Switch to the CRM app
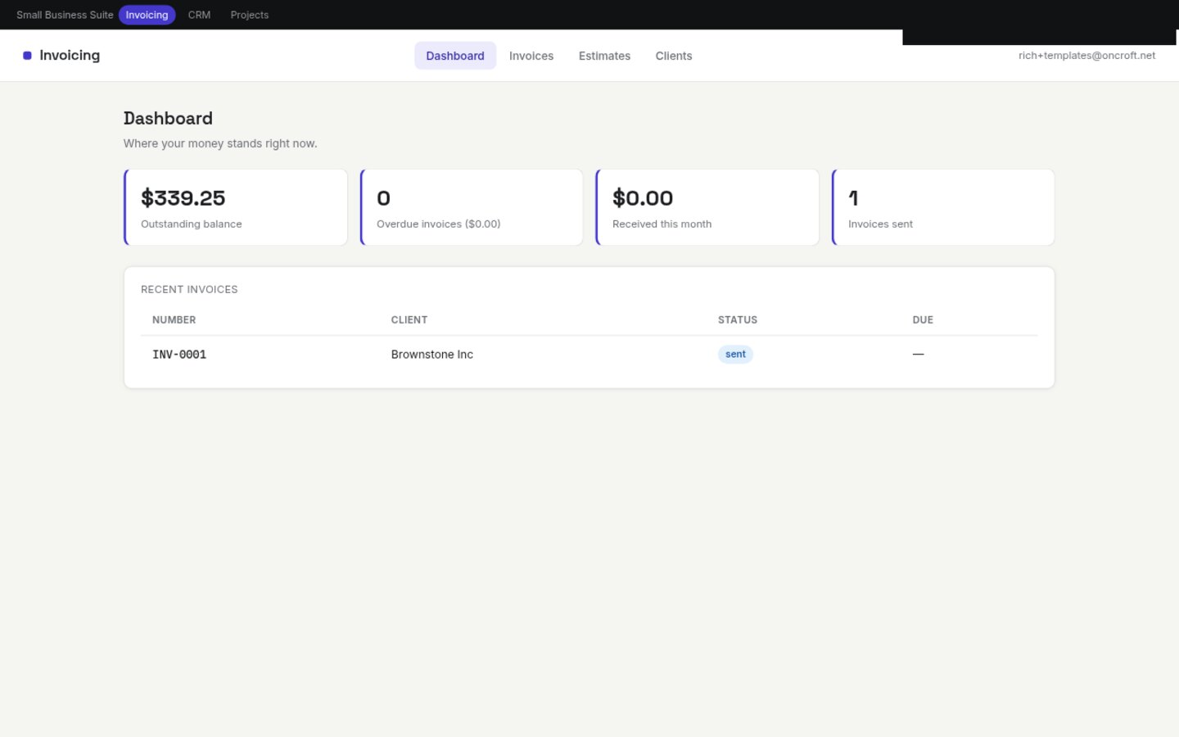 (x=199, y=15)
